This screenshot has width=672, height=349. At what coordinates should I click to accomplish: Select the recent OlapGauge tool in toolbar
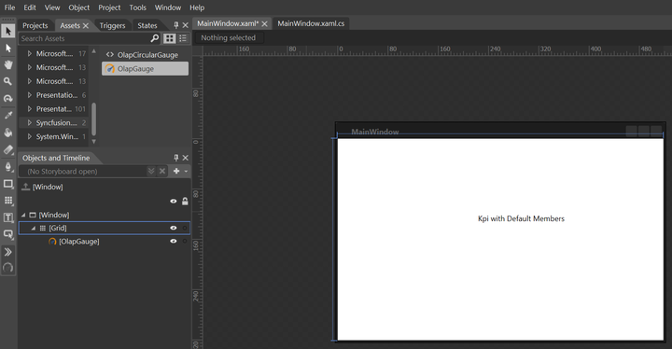[x=8, y=268]
